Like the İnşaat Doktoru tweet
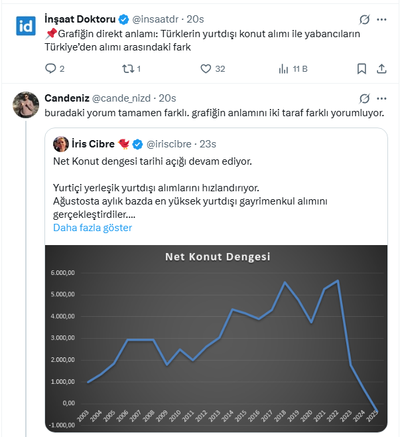The width and height of the screenshot is (400, 437). 206,68
